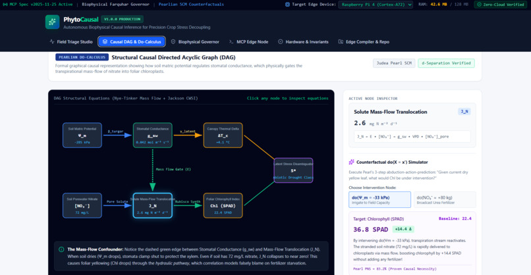
Task: Open the MCP Edge Node tab
Action: pos(248,41)
